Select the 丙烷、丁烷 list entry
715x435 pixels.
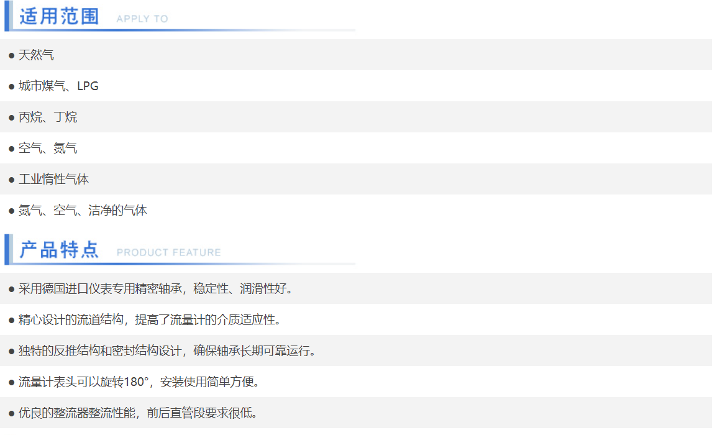point(48,117)
